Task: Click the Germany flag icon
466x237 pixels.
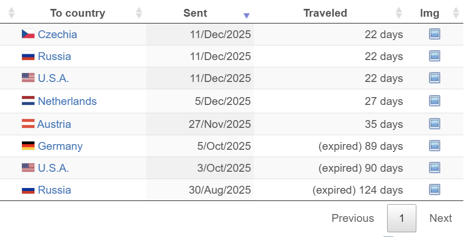Action: coord(28,146)
